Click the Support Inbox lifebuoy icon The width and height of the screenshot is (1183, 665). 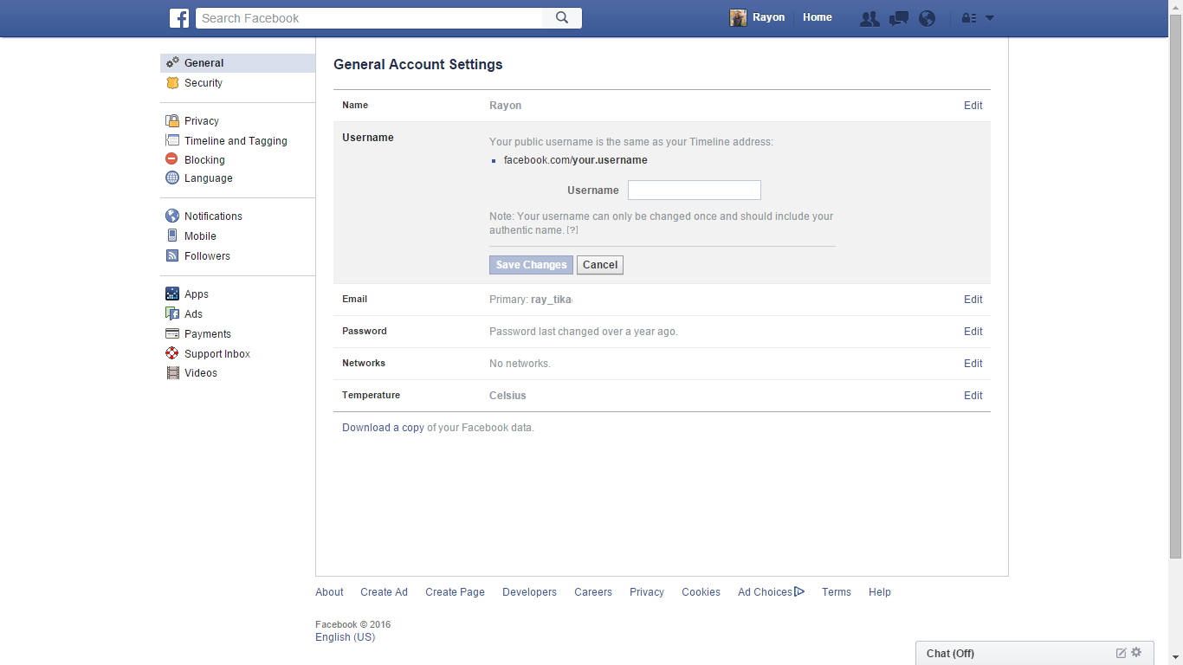click(x=172, y=353)
